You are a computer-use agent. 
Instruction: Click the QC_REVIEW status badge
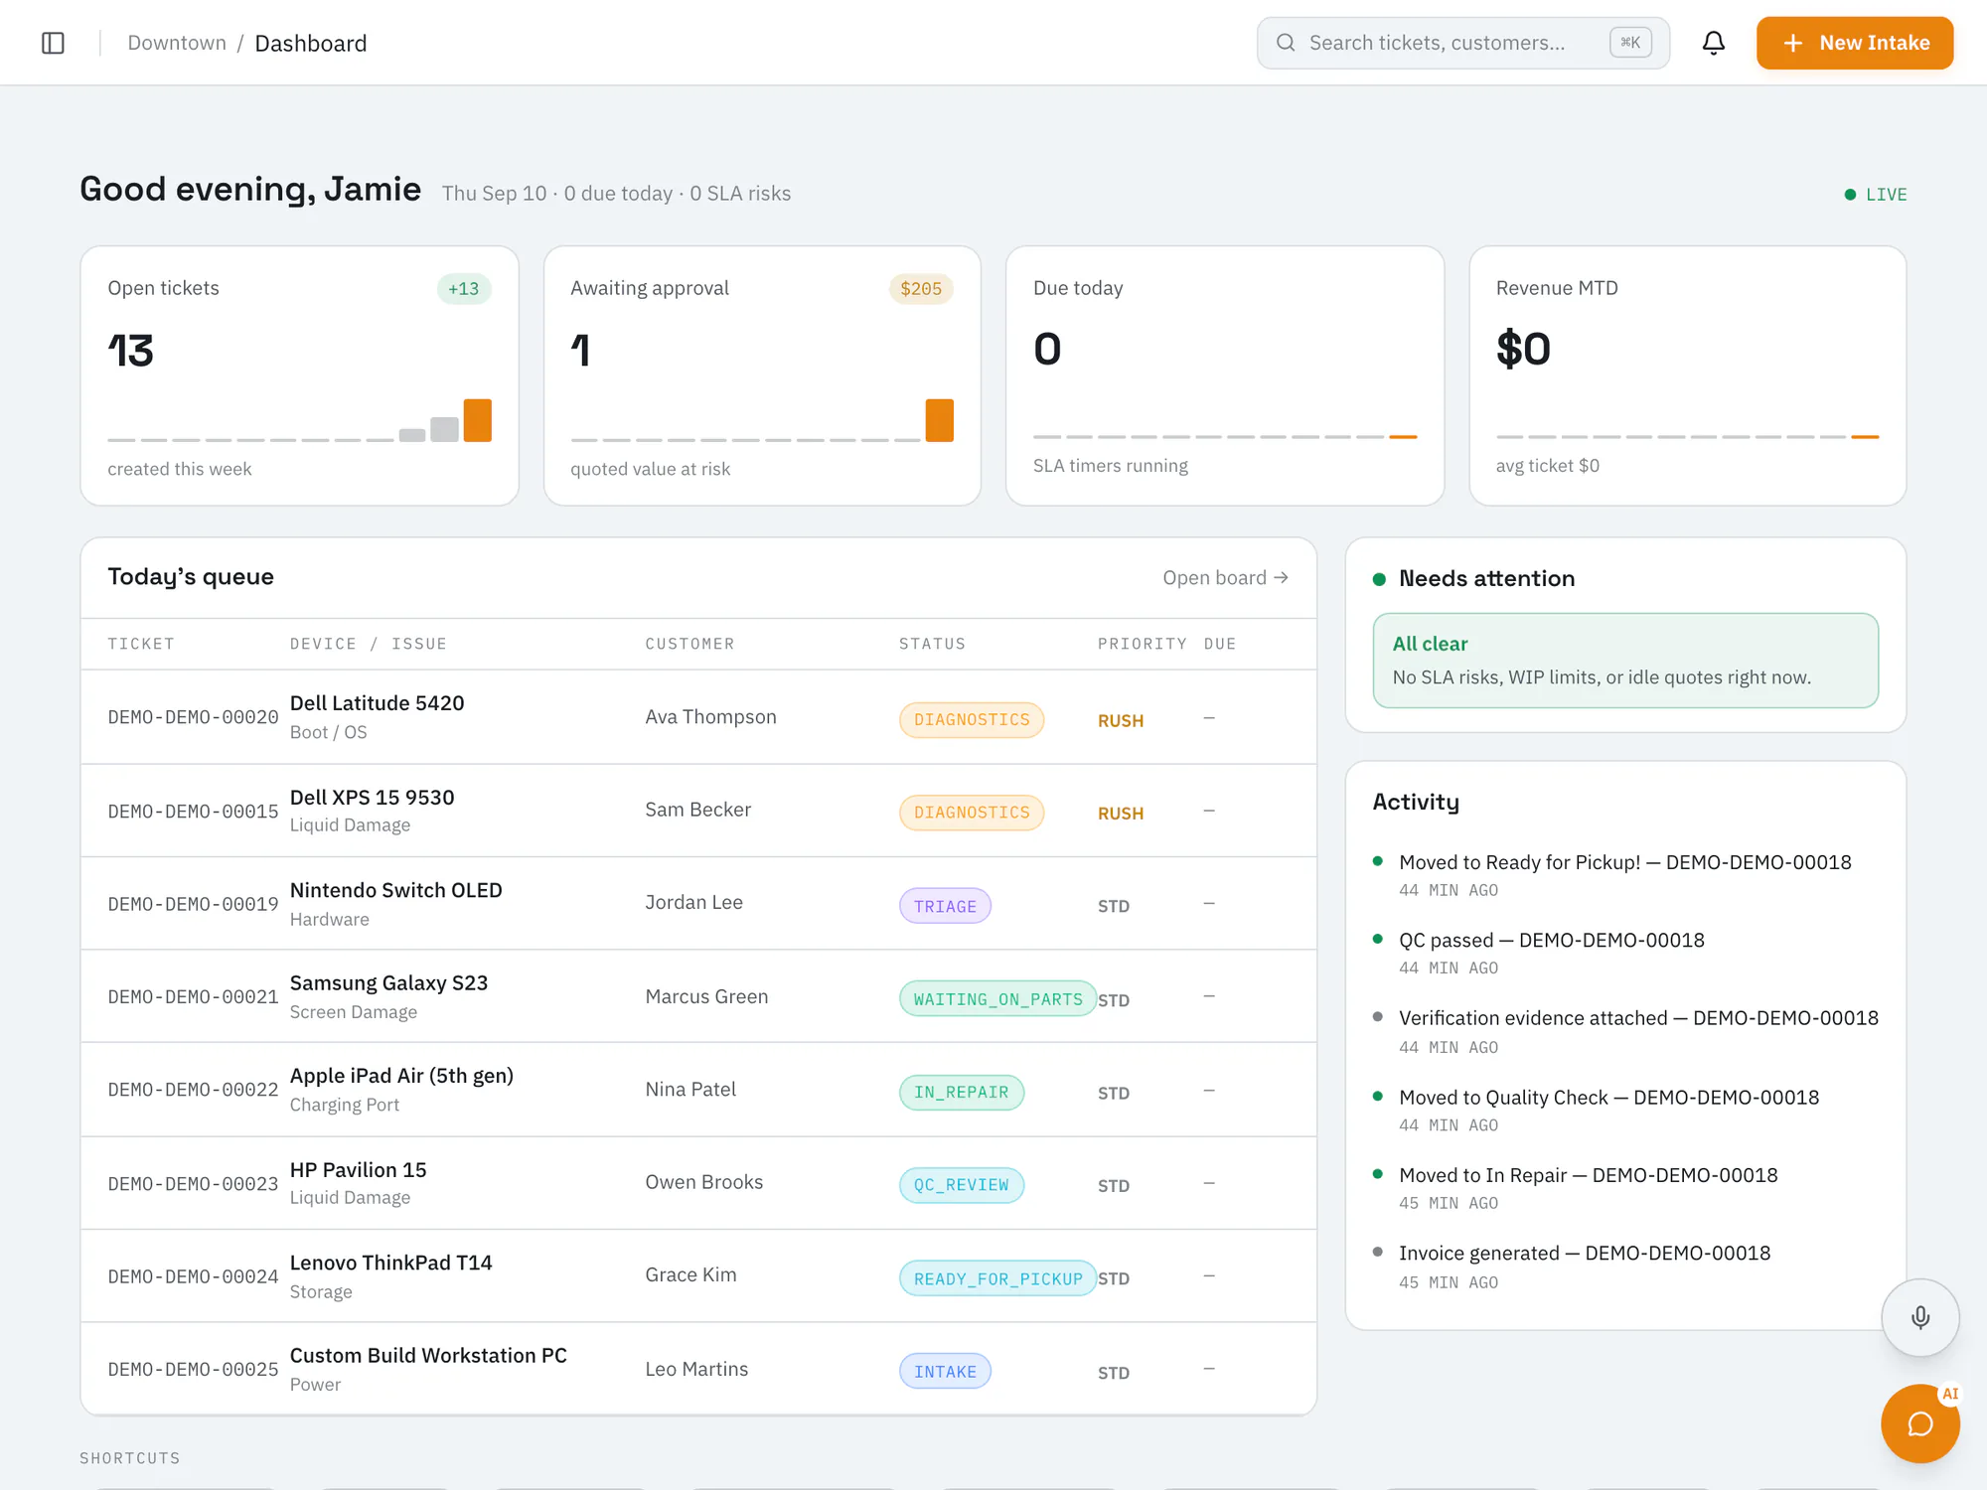(961, 1185)
